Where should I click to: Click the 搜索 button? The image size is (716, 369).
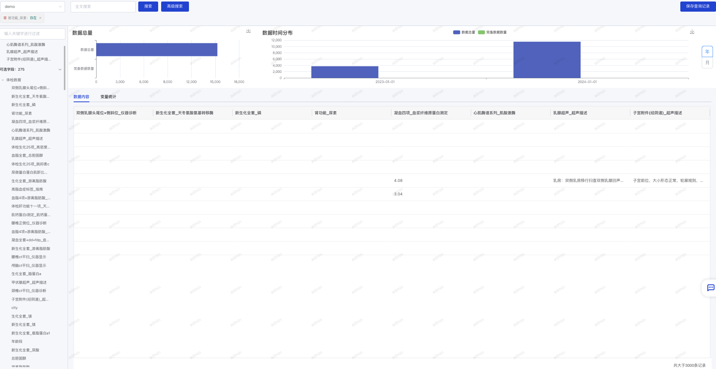click(148, 6)
